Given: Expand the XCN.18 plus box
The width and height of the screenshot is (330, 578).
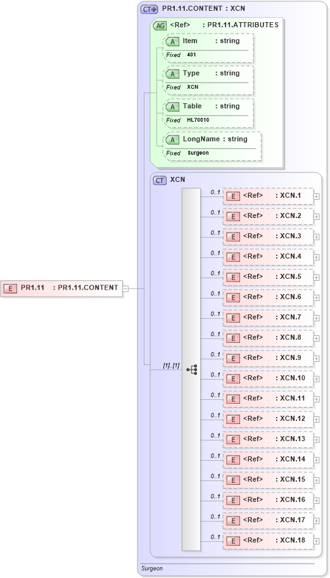Looking at the screenshot, I should pyautogui.click(x=316, y=541).
